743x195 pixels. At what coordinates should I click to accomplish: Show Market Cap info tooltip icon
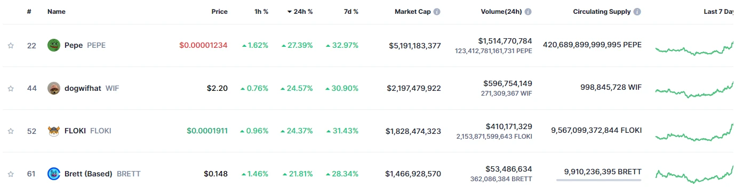437,11
